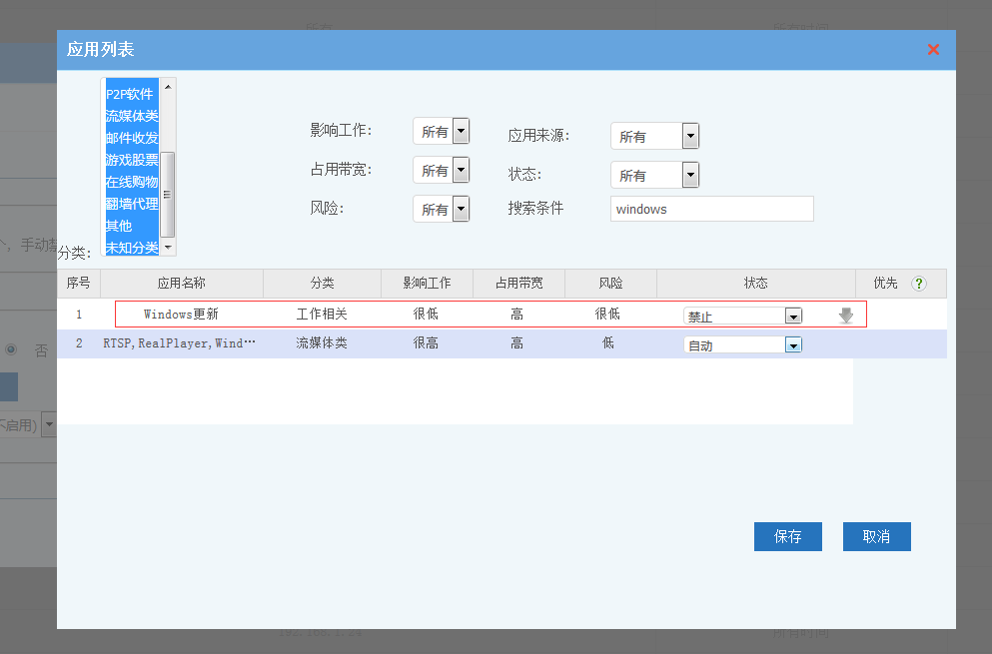
Task: Select P2P软件 in the category list
Action: [130, 94]
